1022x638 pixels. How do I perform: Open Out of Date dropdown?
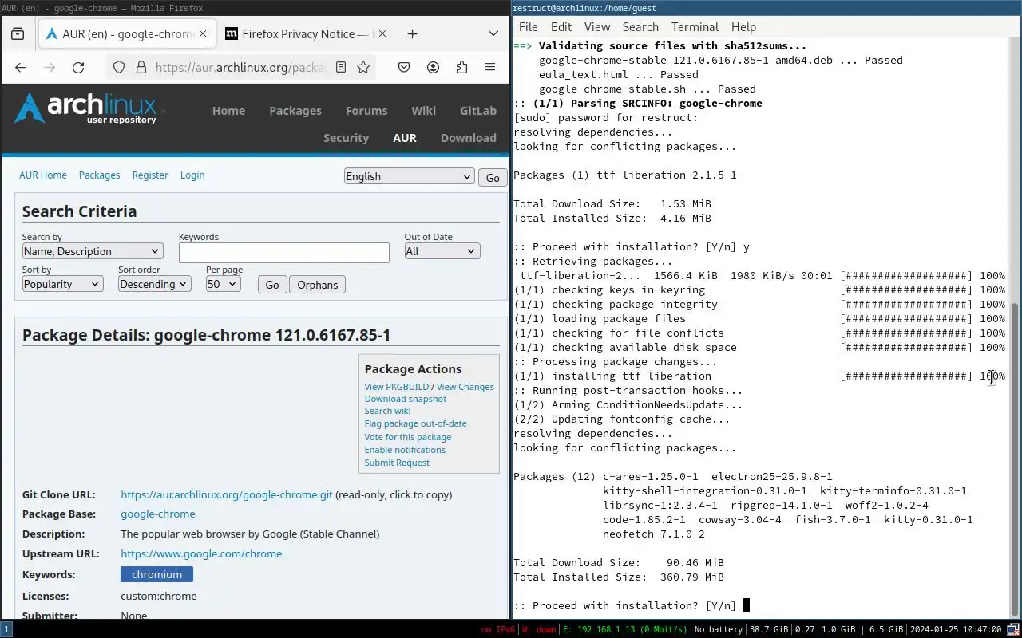pyautogui.click(x=442, y=251)
